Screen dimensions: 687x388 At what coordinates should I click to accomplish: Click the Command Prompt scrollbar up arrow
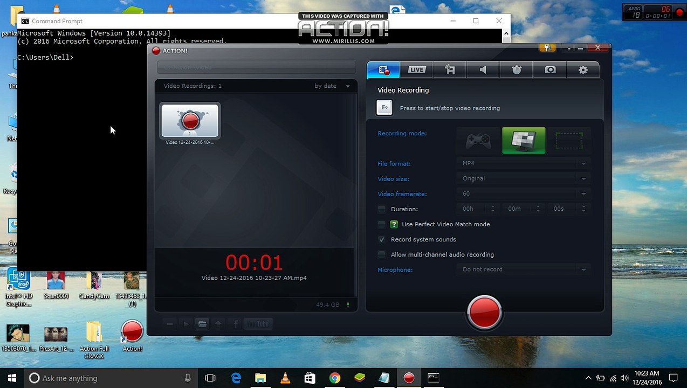[506, 33]
